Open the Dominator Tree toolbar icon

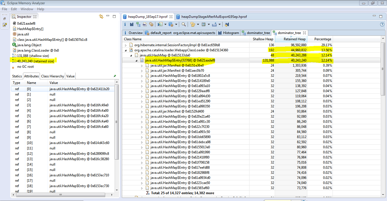click(x=138, y=25)
